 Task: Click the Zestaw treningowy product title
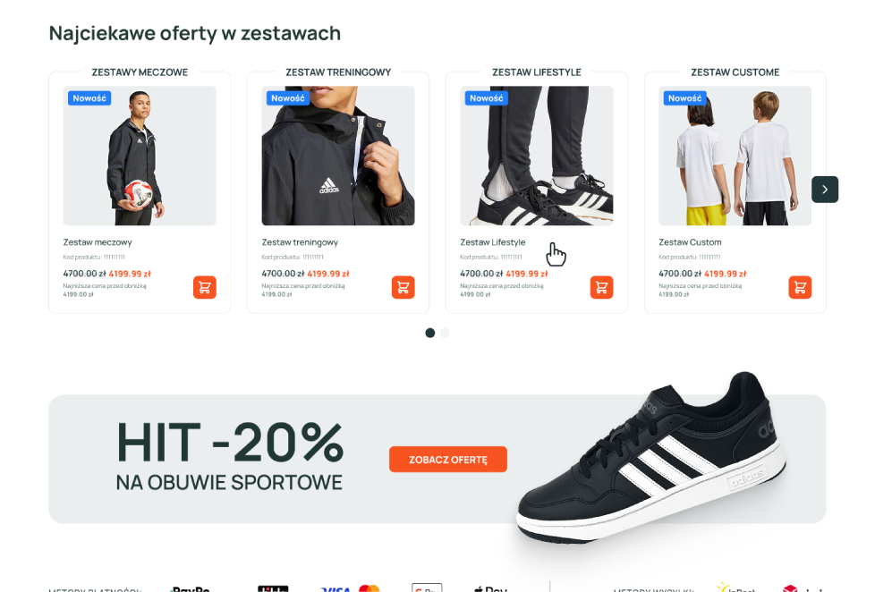click(x=300, y=242)
